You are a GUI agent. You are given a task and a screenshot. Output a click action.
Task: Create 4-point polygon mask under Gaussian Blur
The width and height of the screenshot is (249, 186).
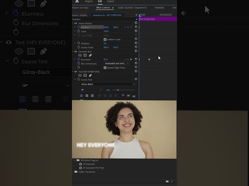pyautogui.click(x=85, y=55)
